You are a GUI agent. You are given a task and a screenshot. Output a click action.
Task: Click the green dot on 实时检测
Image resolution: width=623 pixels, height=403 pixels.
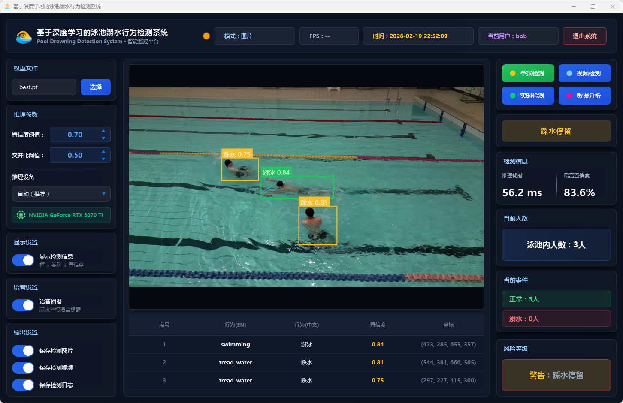tap(512, 96)
